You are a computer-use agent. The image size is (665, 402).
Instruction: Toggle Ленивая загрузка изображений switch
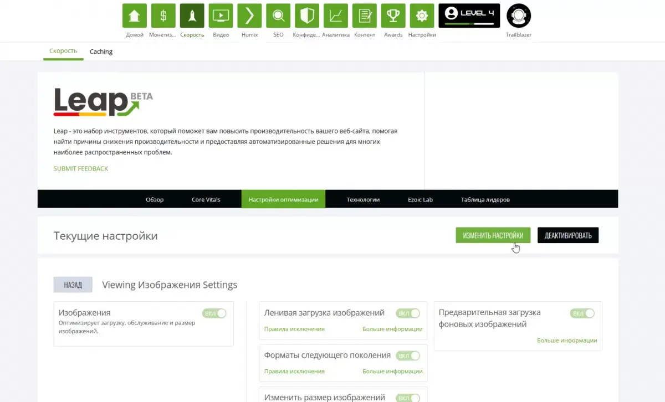[x=408, y=313]
